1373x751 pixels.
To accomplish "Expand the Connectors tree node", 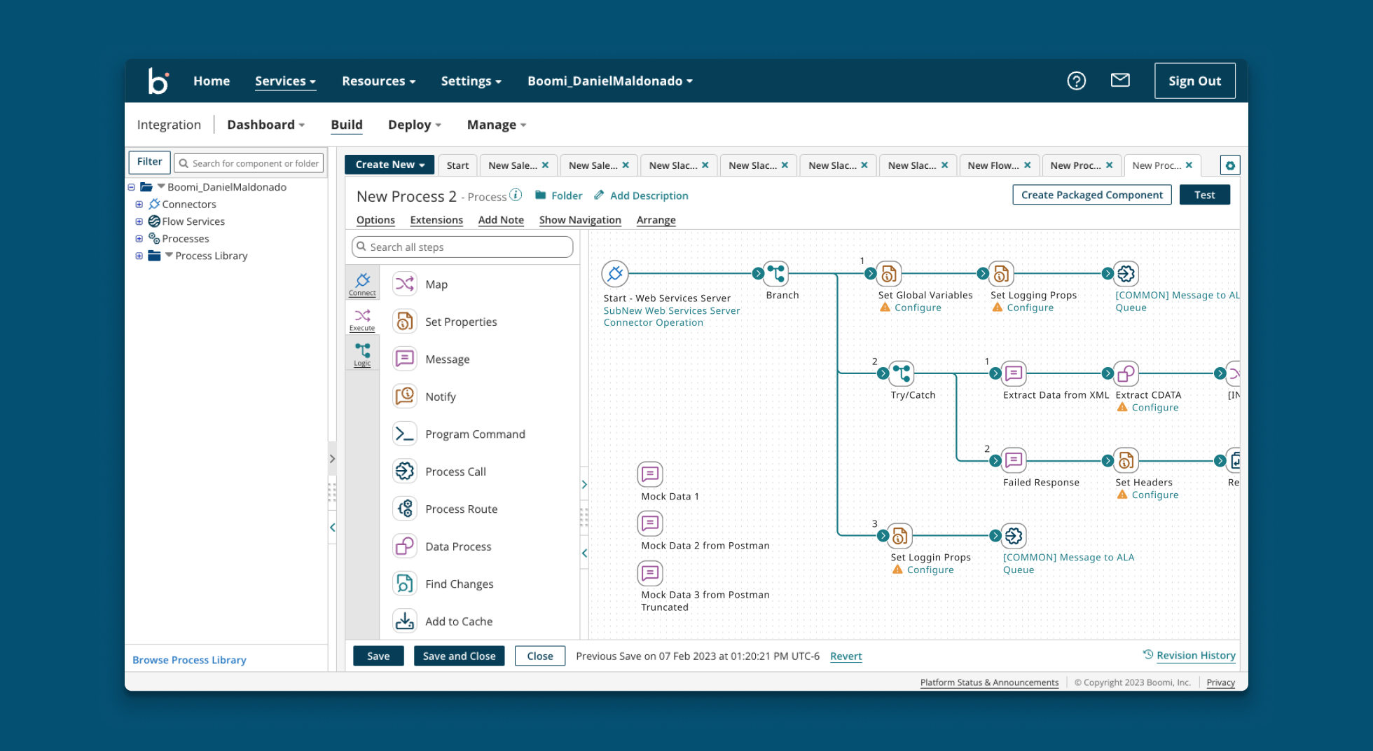I will coord(139,205).
